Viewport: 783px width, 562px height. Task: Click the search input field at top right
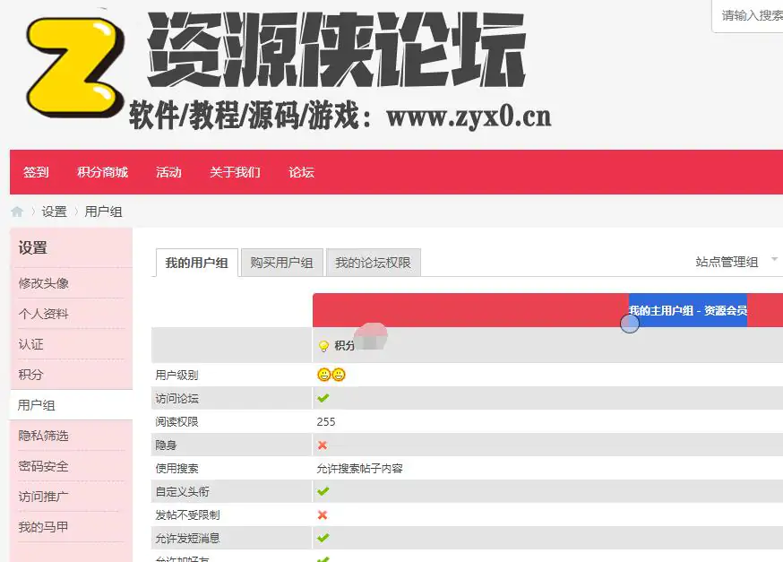pyautogui.click(x=747, y=16)
